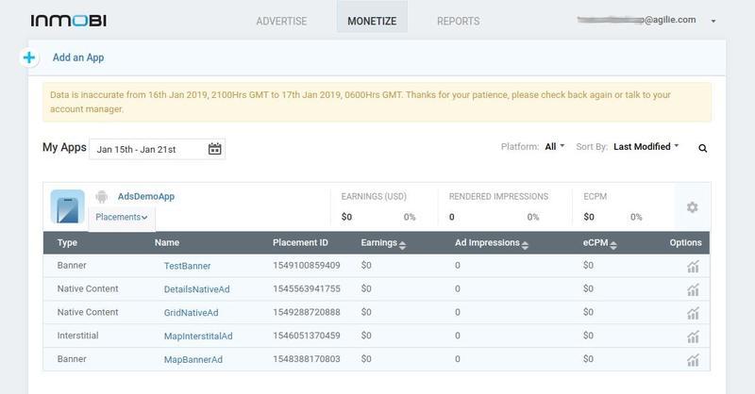The width and height of the screenshot is (755, 394).
Task: Open the AdsDemoApp app link
Action: (x=146, y=197)
